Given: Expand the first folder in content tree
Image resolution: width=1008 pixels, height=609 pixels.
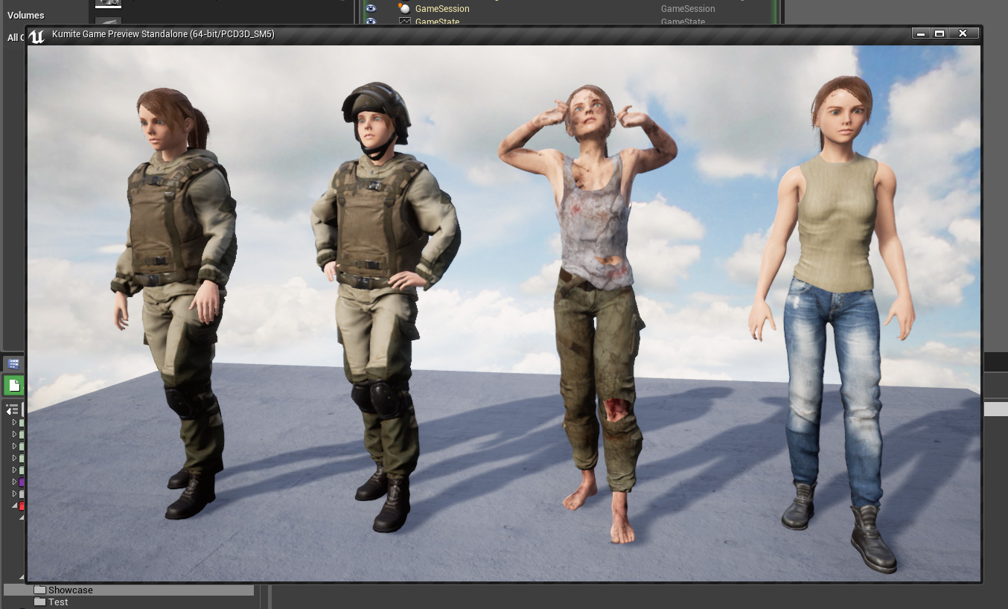Looking at the screenshot, I should [14, 422].
